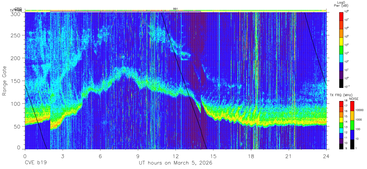367x169 pixels.
Task: Click the blue segment of NOISE colorbar
Action: click(x=352, y=134)
